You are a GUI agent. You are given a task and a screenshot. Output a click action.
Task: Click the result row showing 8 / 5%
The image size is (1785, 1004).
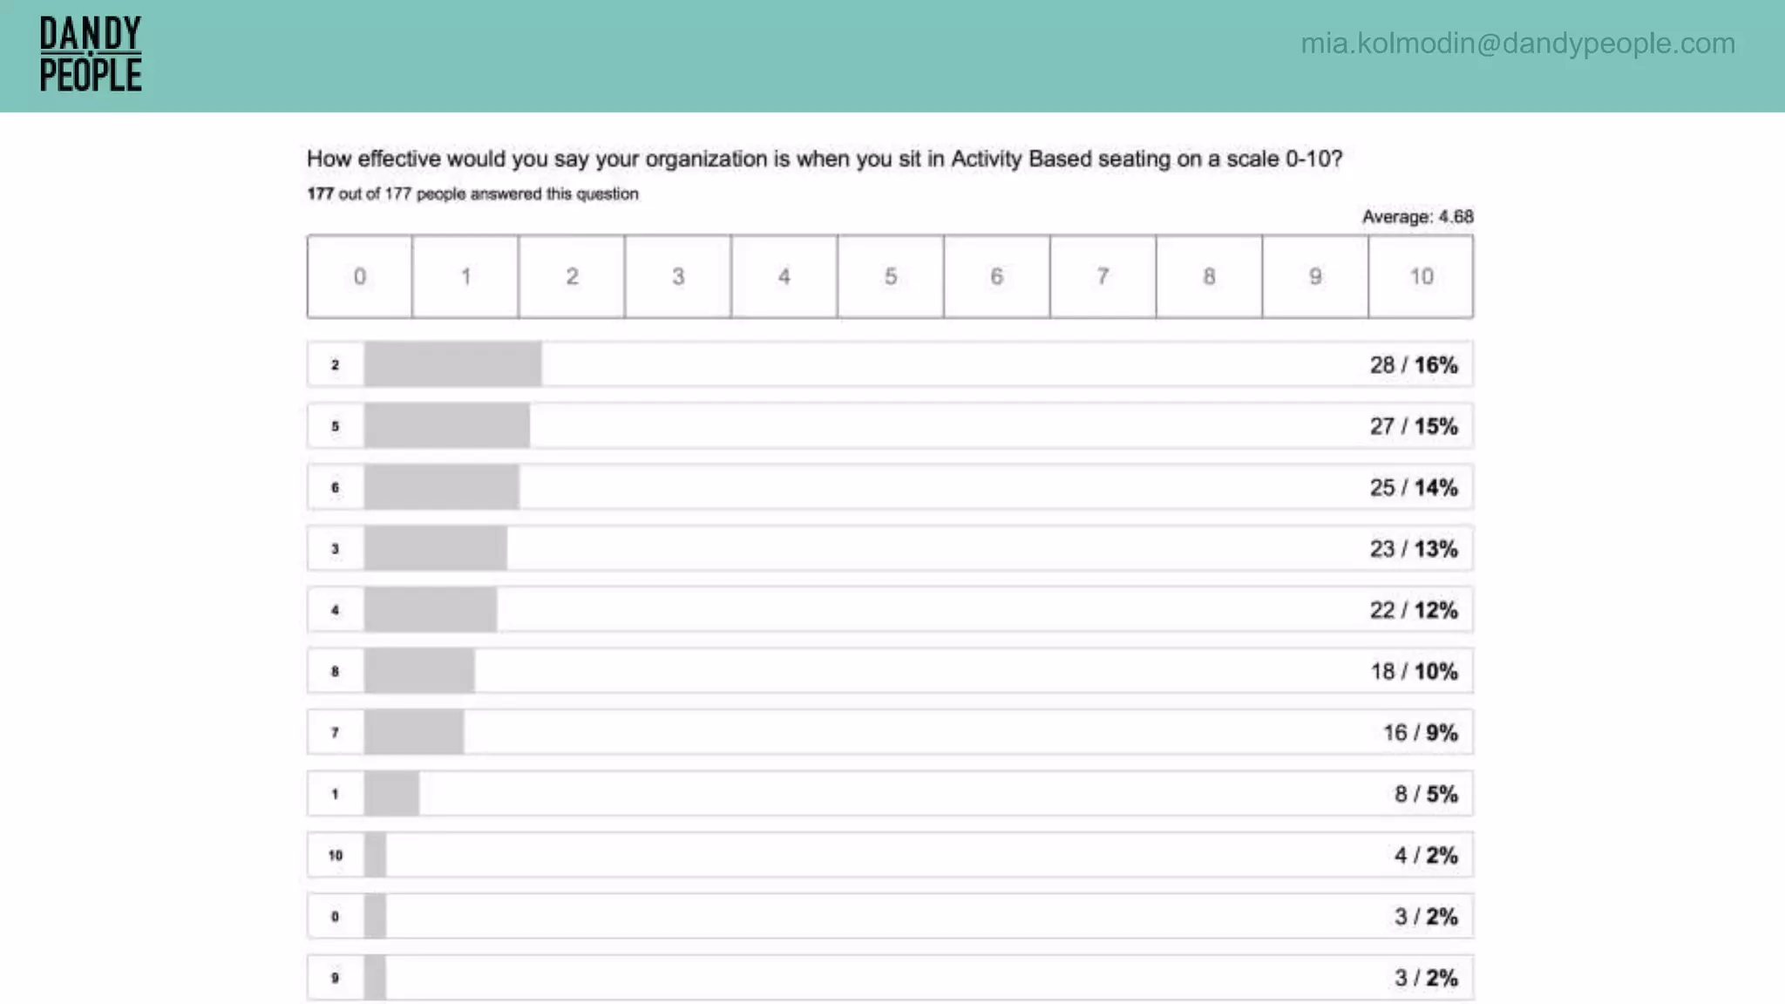pyautogui.click(x=890, y=794)
